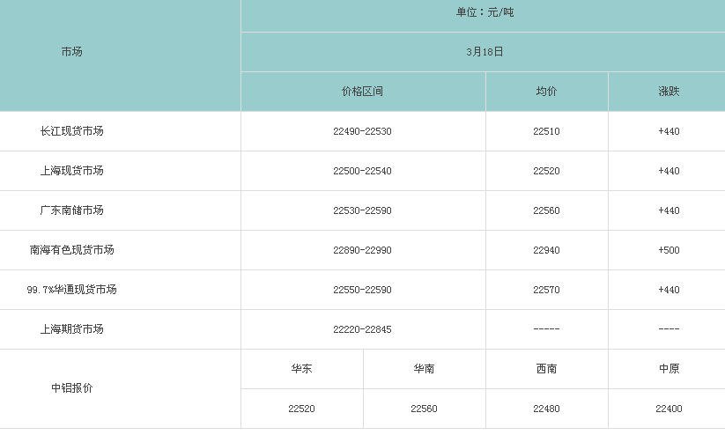Select the 3月18日 date header
The width and height of the screenshot is (725, 435).
coord(485,52)
